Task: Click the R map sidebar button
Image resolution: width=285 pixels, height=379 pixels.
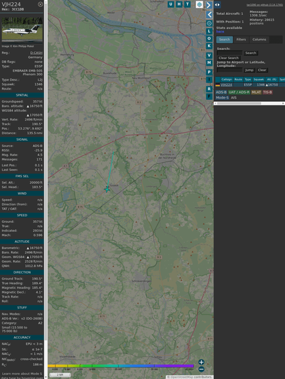Action: [x=209, y=89]
